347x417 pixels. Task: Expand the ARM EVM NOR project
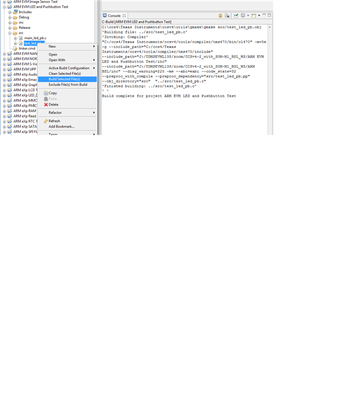pos(4,59)
